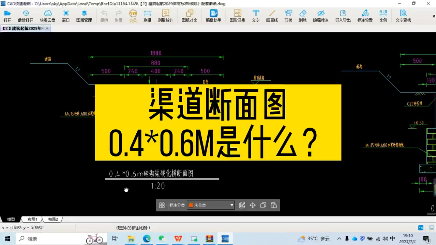This screenshot has height=245, width=436.
Task: Activate the 画直线 (Draw Line) tool
Action: 271,15
